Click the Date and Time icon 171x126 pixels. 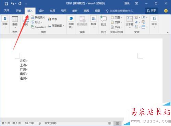(x=143, y=22)
